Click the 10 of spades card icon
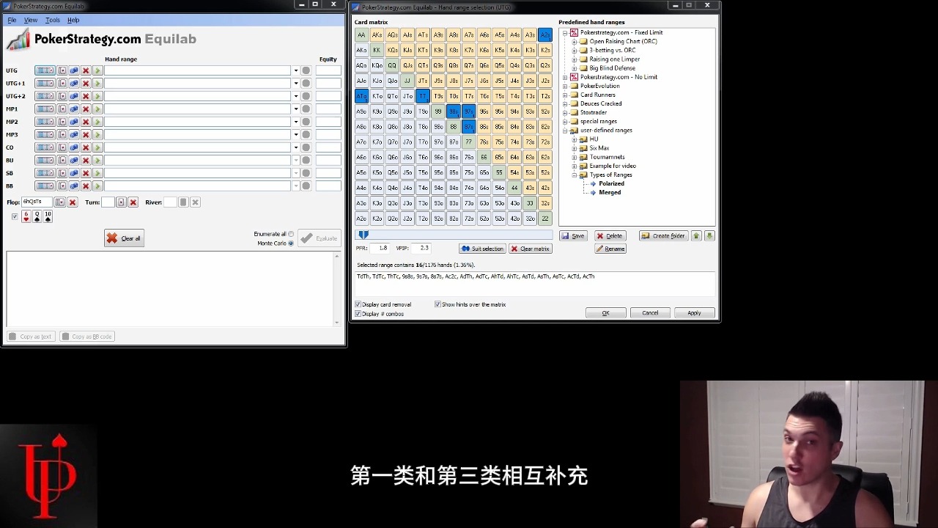 pyautogui.click(x=48, y=216)
